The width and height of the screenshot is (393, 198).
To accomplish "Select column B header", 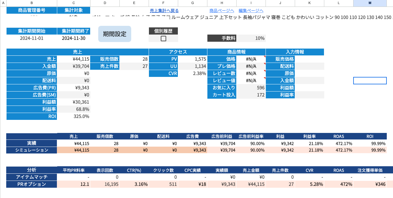I will (32, 3).
